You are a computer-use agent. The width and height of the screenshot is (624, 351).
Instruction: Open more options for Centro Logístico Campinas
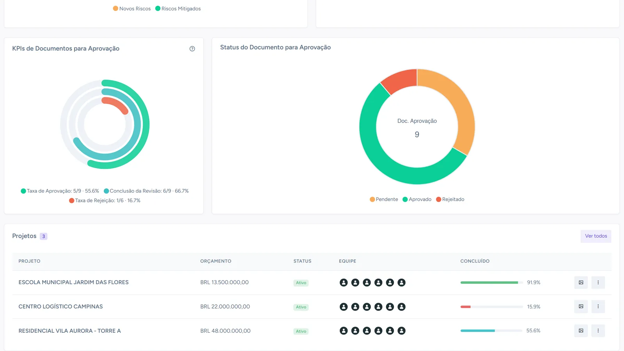(598, 307)
